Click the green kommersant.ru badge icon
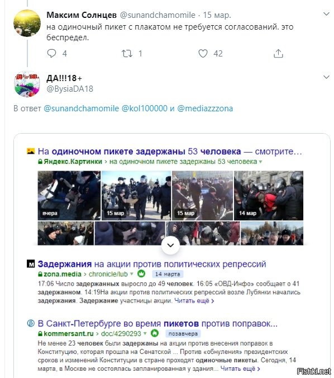The height and width of the screenshot is (378, 334). (155, 333)
